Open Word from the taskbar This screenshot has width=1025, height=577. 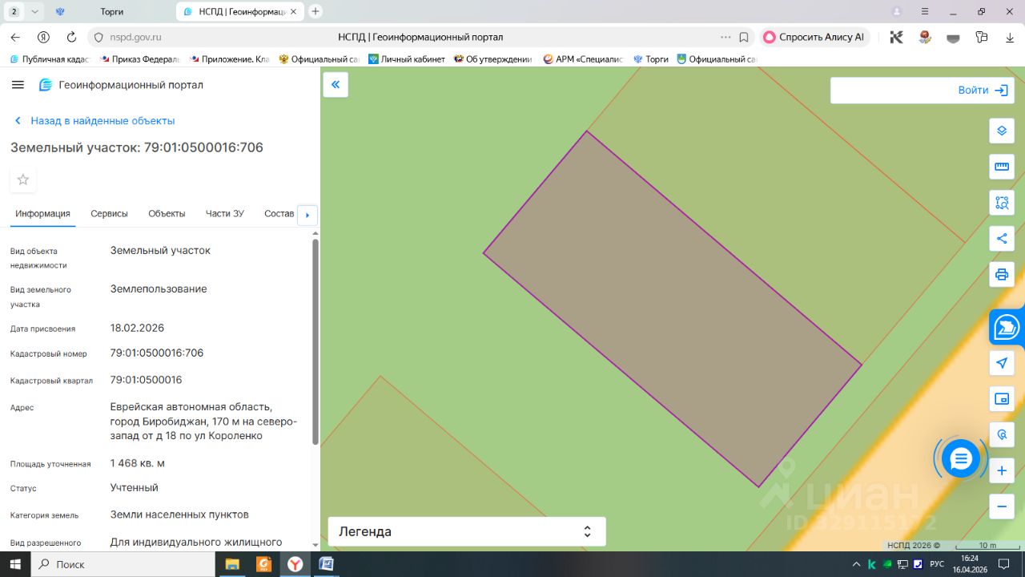click(x=327, y=564)
